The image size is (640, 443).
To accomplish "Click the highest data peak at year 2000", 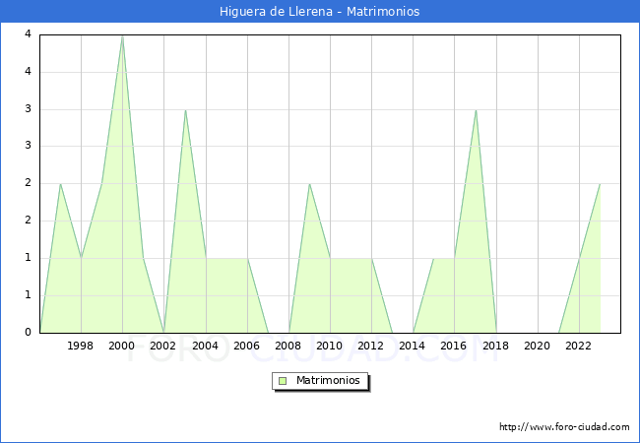I will (x=122, y=36).
